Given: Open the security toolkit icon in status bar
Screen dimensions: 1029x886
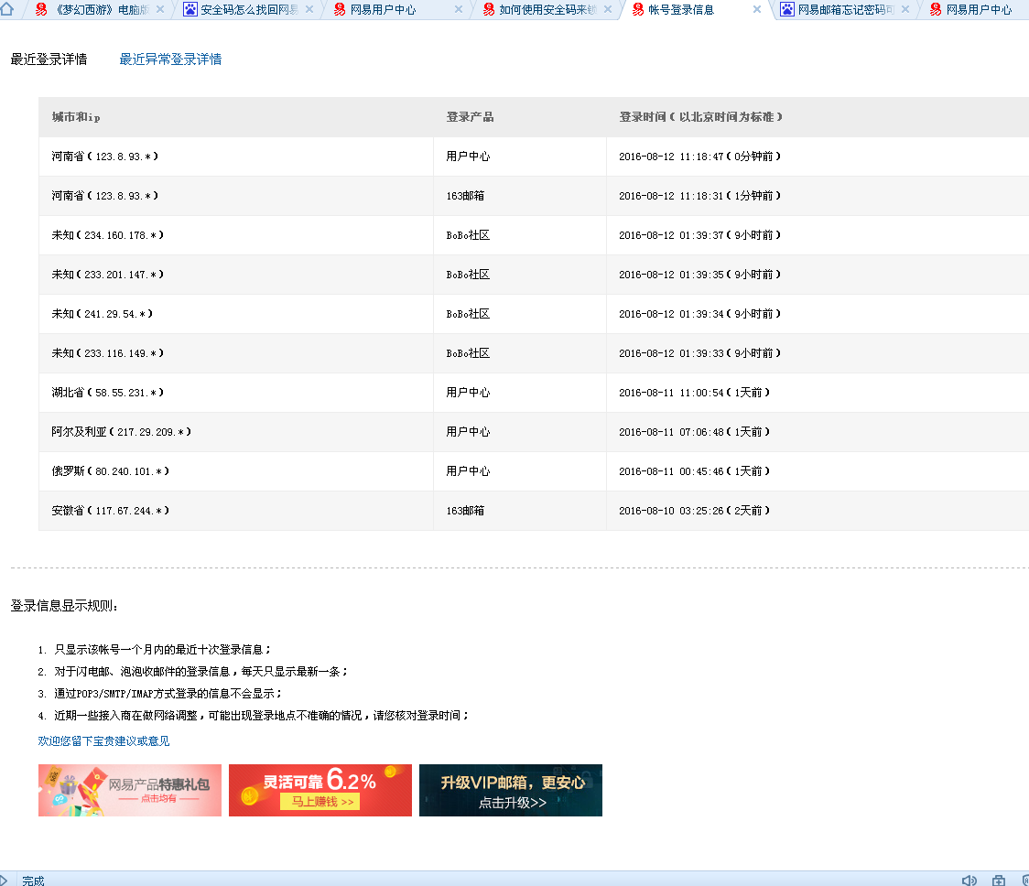Looking at the screenshot, I should tap(999, 880).
